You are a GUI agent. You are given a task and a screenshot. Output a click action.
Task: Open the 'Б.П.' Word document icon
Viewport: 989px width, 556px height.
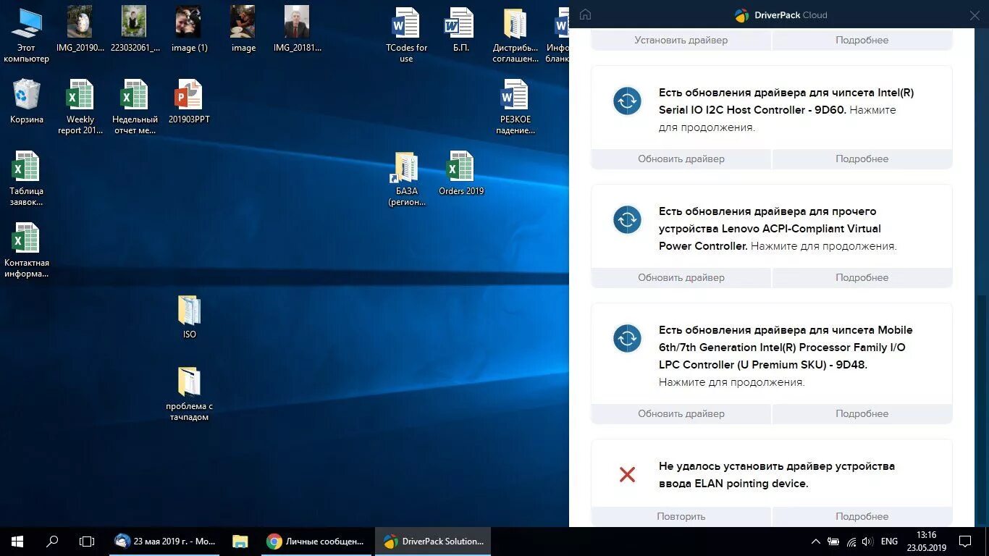pyautogui.click(x=460, y=30)
